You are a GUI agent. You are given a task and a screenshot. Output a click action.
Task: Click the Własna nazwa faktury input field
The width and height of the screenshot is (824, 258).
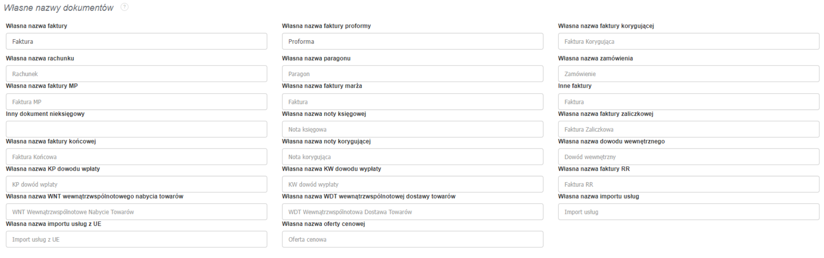pos(136,42)
